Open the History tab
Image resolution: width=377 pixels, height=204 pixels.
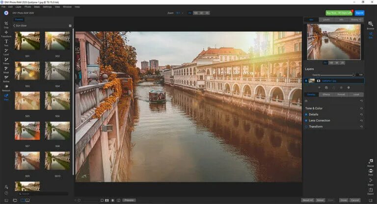coord(356,20)
